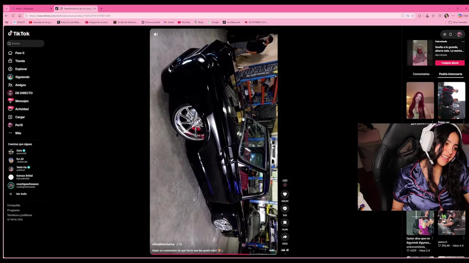The image size is (469, 263).
Task: Open the Otros favoritos folder
Action: pos(458,22)
